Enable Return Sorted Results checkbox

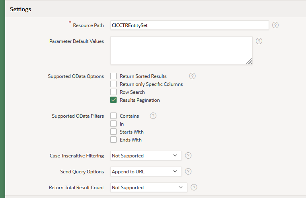coord(113,76)
